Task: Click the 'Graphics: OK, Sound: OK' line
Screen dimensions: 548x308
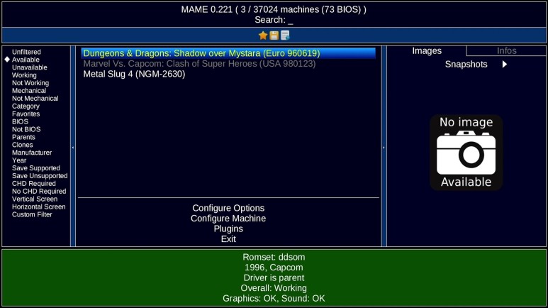Action: (274, 298)
